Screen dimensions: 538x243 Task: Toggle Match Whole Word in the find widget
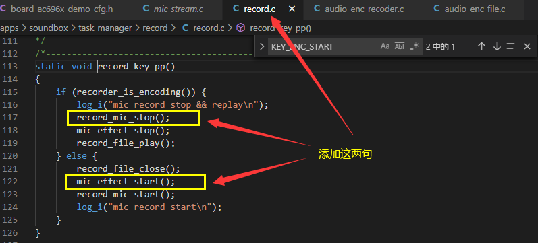click(400, 46)
